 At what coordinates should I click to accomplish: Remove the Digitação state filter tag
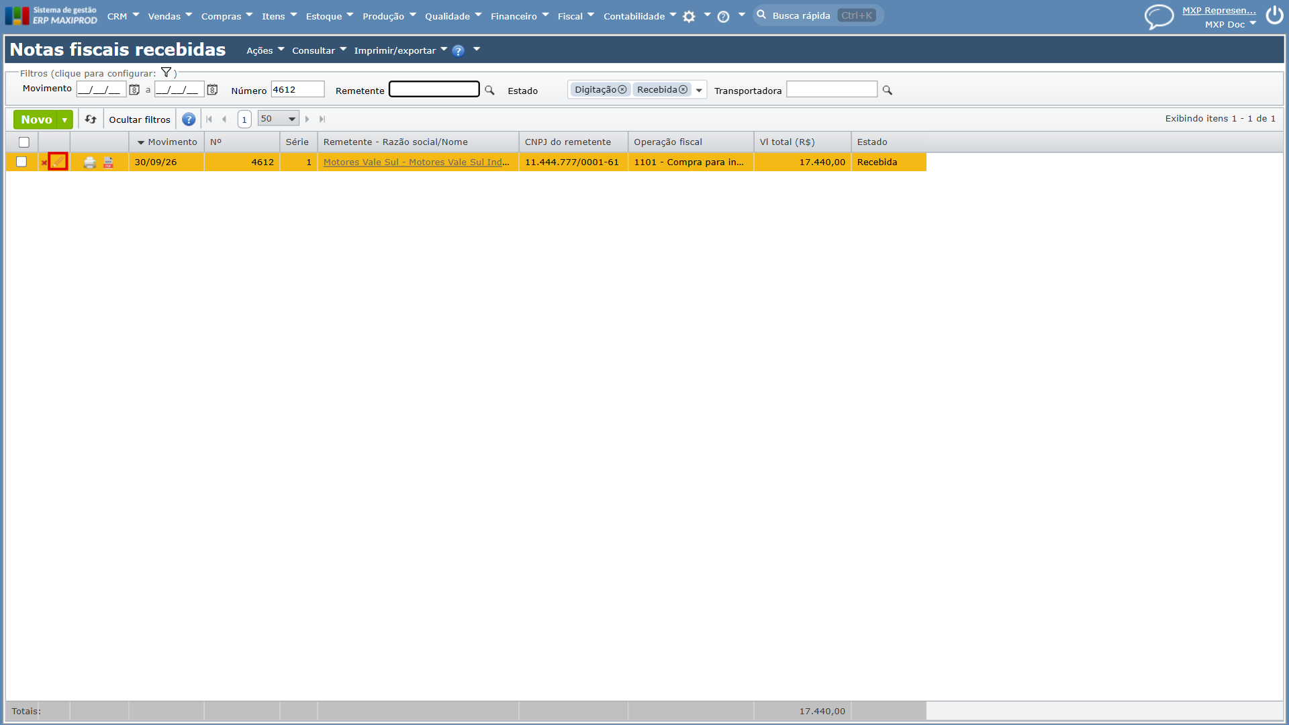(622, 90)
